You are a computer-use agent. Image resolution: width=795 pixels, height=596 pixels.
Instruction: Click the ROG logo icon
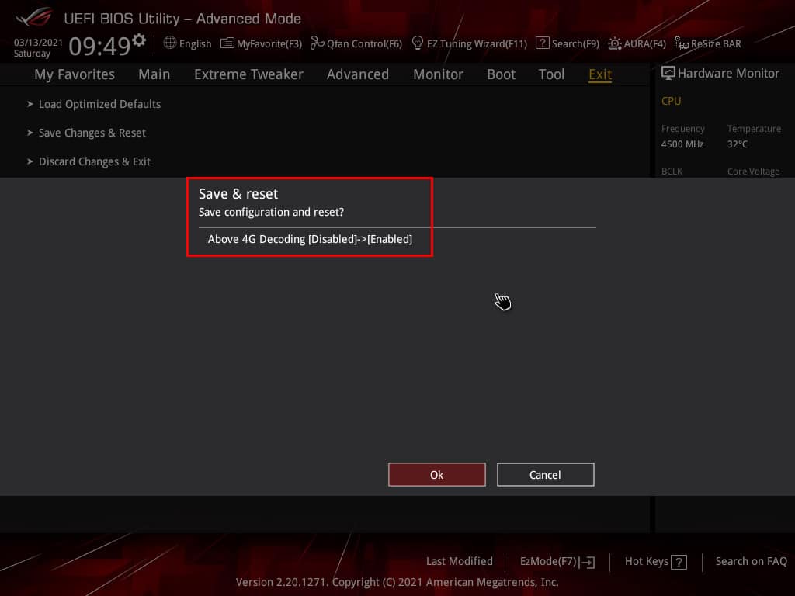coord(33,17)
